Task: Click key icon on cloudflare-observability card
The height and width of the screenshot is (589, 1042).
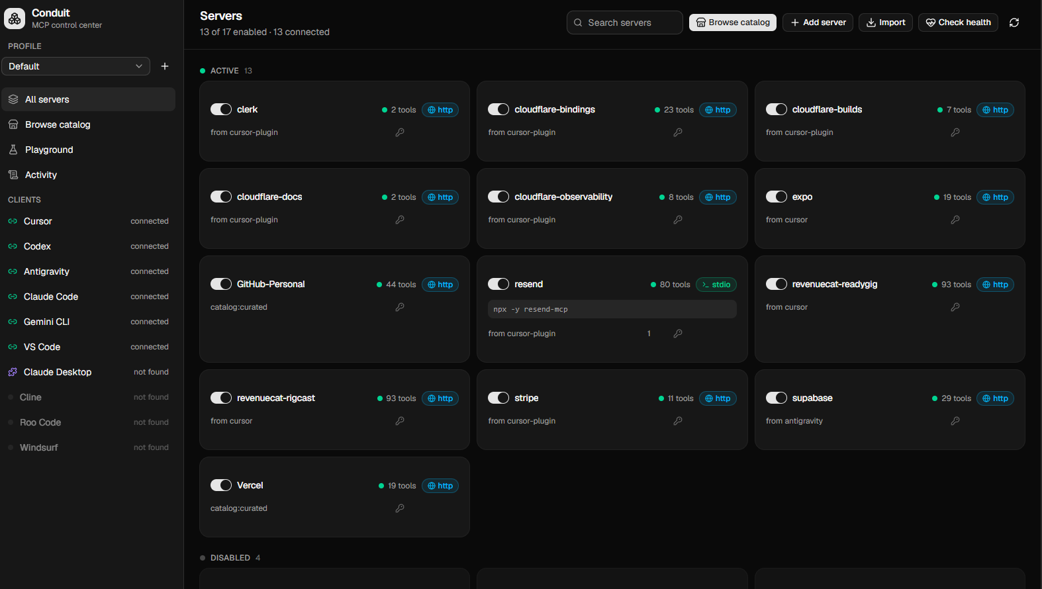Action: [678, 220]
